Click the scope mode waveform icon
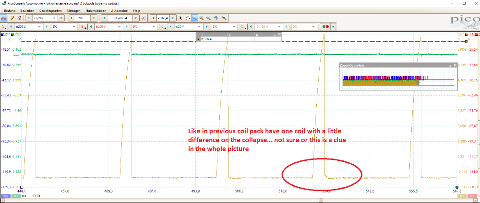 pos(4,18)
